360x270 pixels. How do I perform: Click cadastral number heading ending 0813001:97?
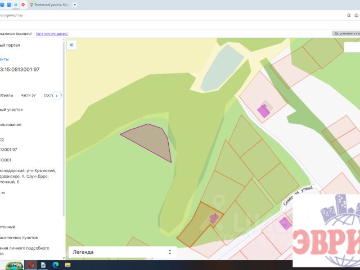click(20, 69)
